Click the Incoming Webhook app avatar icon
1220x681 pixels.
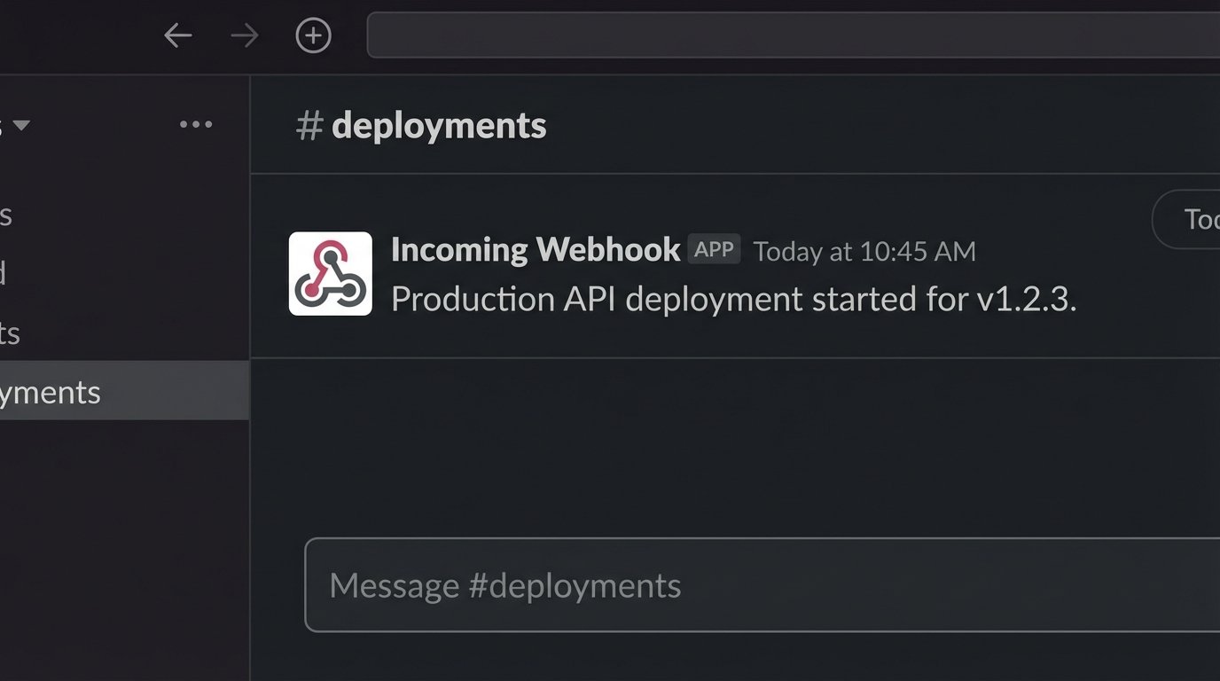[330, 273]
